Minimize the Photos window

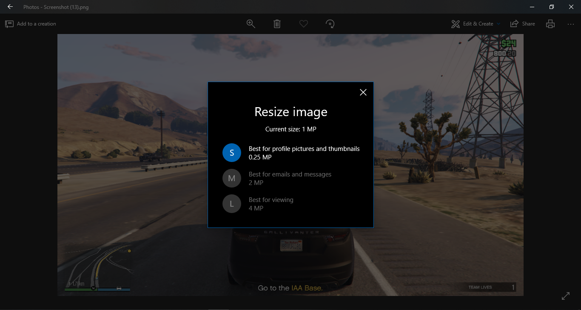click(532, 7)
